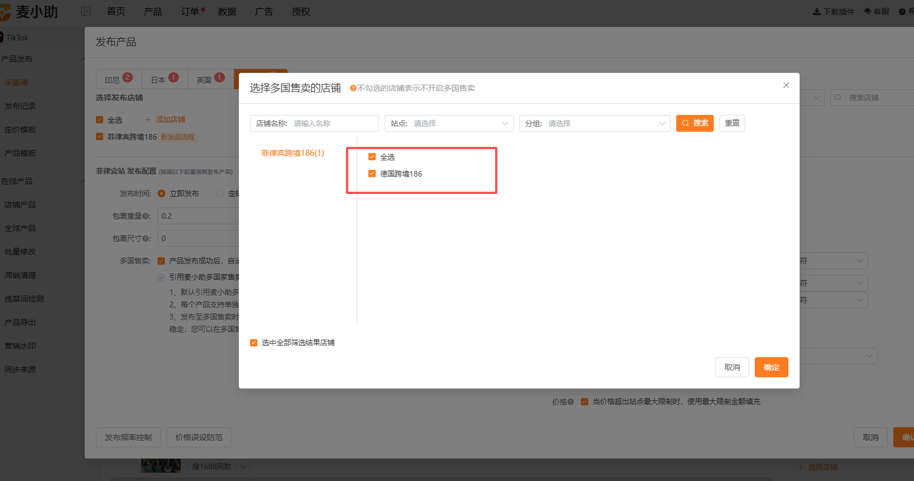Image resolution: width=914 pixels, height=481 pixels.
Task: Close the multi-country store dialog
Action: click(786, 85)
